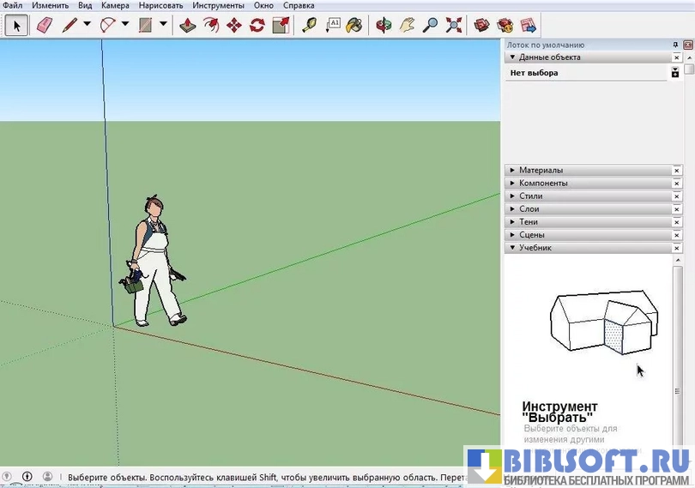Activate the Orbit camera tool
Screen dimensions: 695x488
[384, 25]
